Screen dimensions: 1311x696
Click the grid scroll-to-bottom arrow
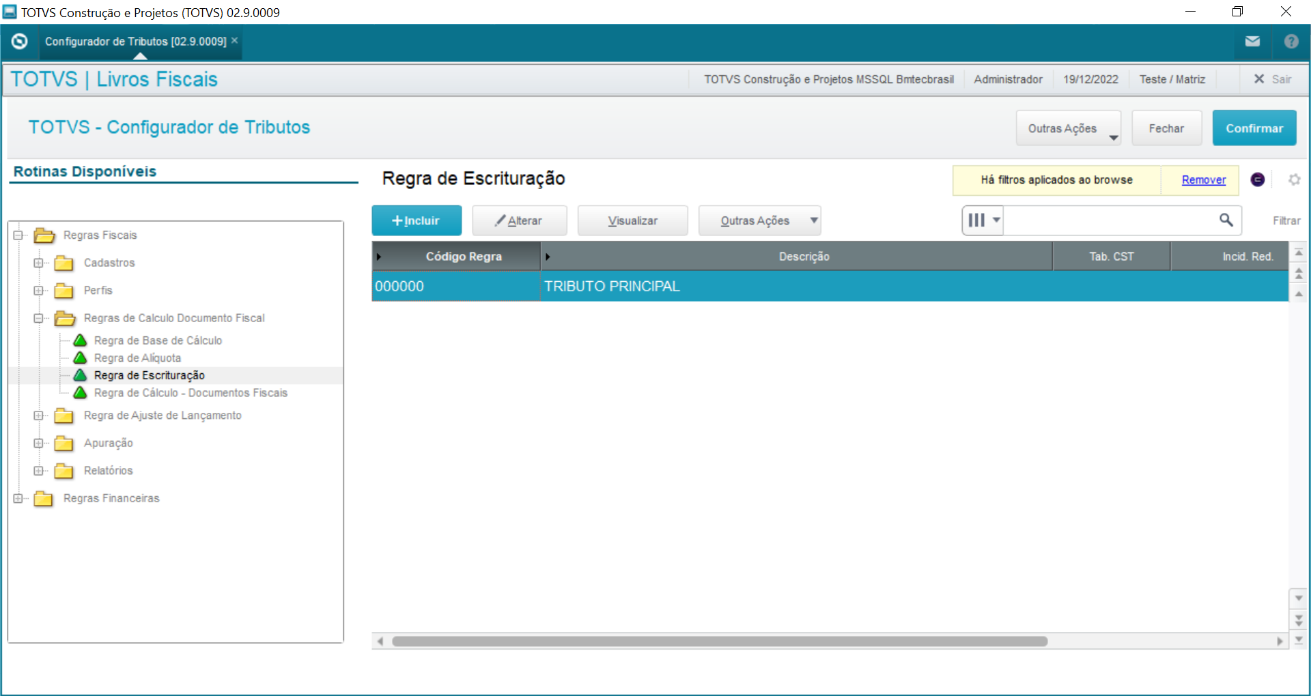[1299, 640]
